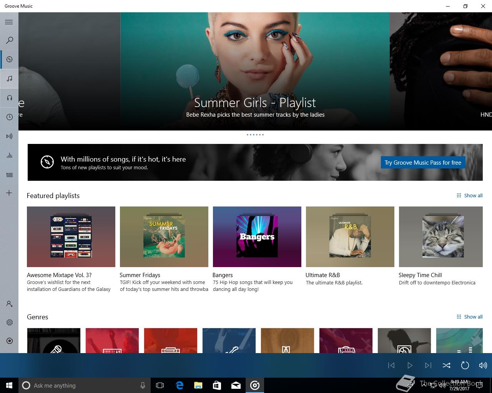The width and height of the screenshot is (492, 393).
Task: Create new playlist with plus icon
Action: (x=9, y=193)
